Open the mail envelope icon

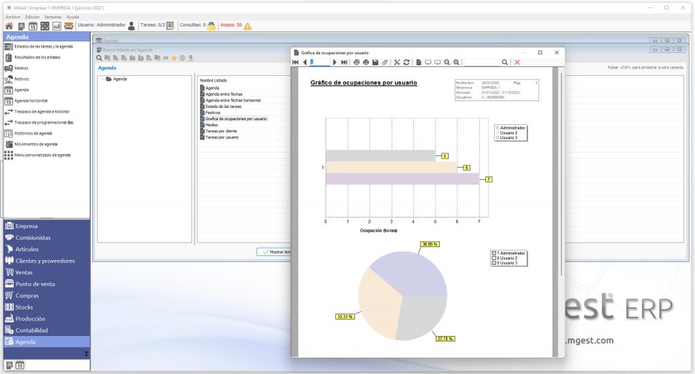coord(69,26)
